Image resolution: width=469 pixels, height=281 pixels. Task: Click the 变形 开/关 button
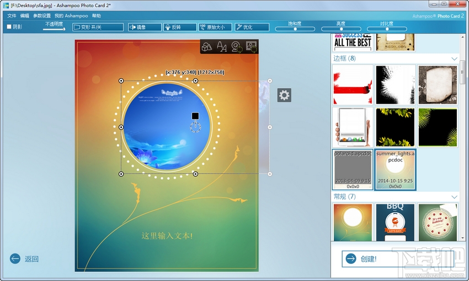98,27
